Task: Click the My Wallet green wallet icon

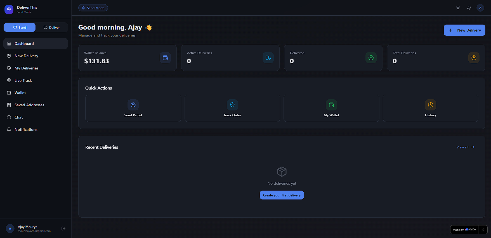Action: coord(331,105)
